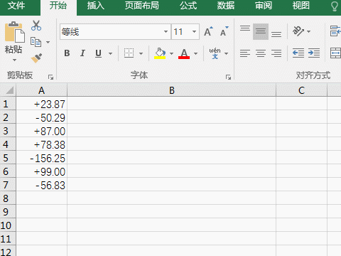341x256 pixels.
Task: Expand the phonetic guide dropdown arrow
Action: pos(226,53)
